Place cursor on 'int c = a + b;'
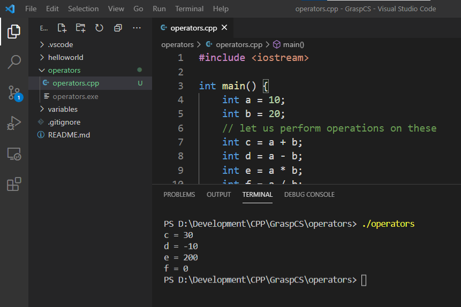This screenshot has height=307, width=461. pos(262,142)
